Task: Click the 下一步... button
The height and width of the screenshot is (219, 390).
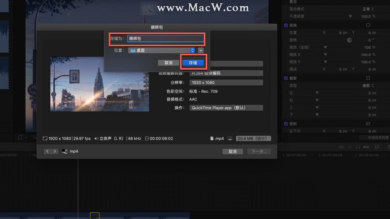Action: (259, 151)
